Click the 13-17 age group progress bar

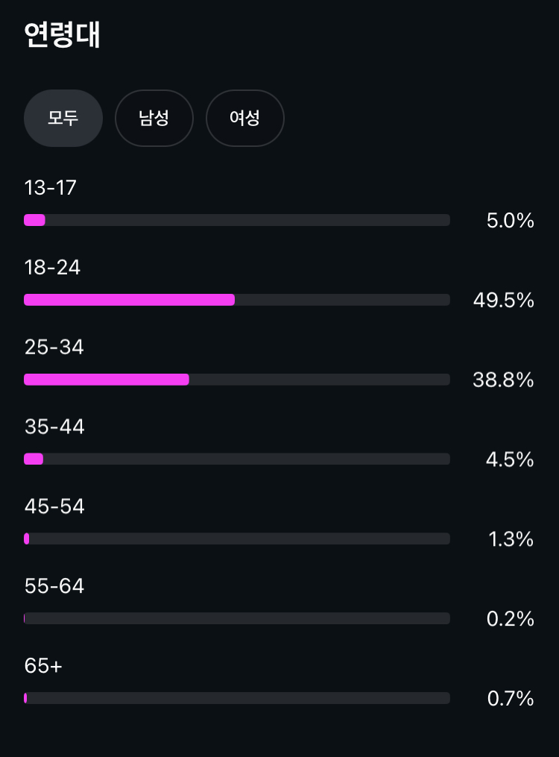237,220
